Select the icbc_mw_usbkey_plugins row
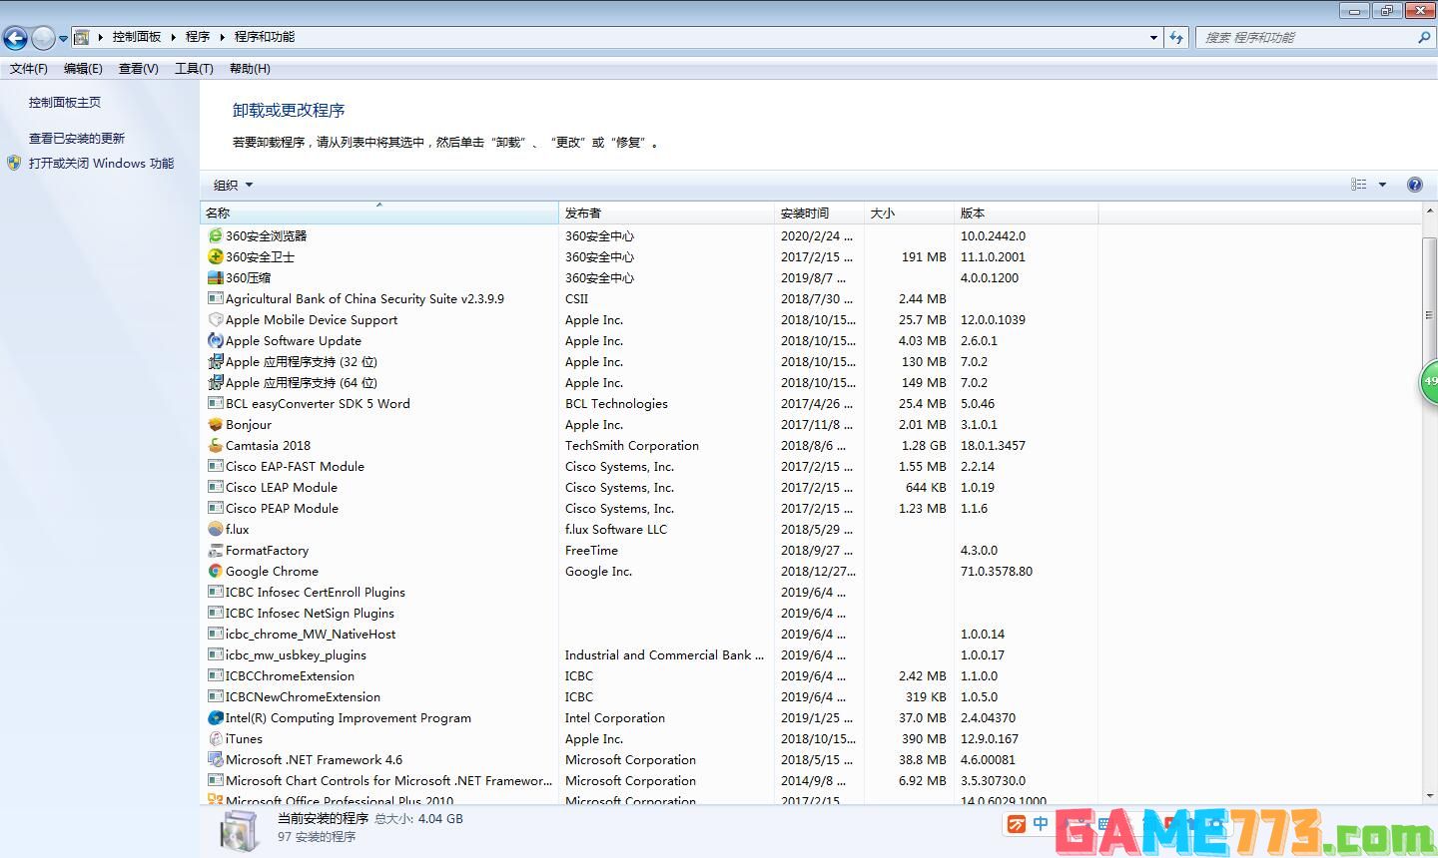The height and width of the screenshot is (858, 1438). [649, 654]
